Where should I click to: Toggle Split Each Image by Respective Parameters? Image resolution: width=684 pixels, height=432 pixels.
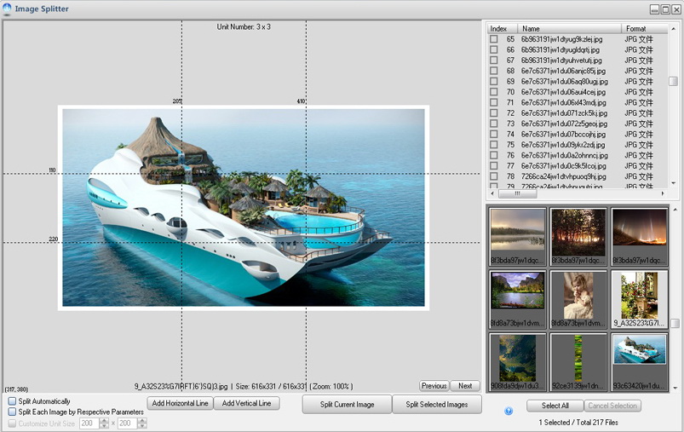pos(12,412)
